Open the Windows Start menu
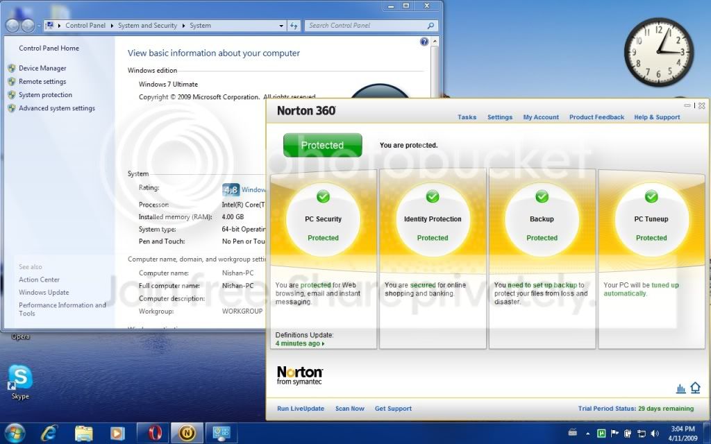This screenshot has height=444, width=711. tap(14, 434)
